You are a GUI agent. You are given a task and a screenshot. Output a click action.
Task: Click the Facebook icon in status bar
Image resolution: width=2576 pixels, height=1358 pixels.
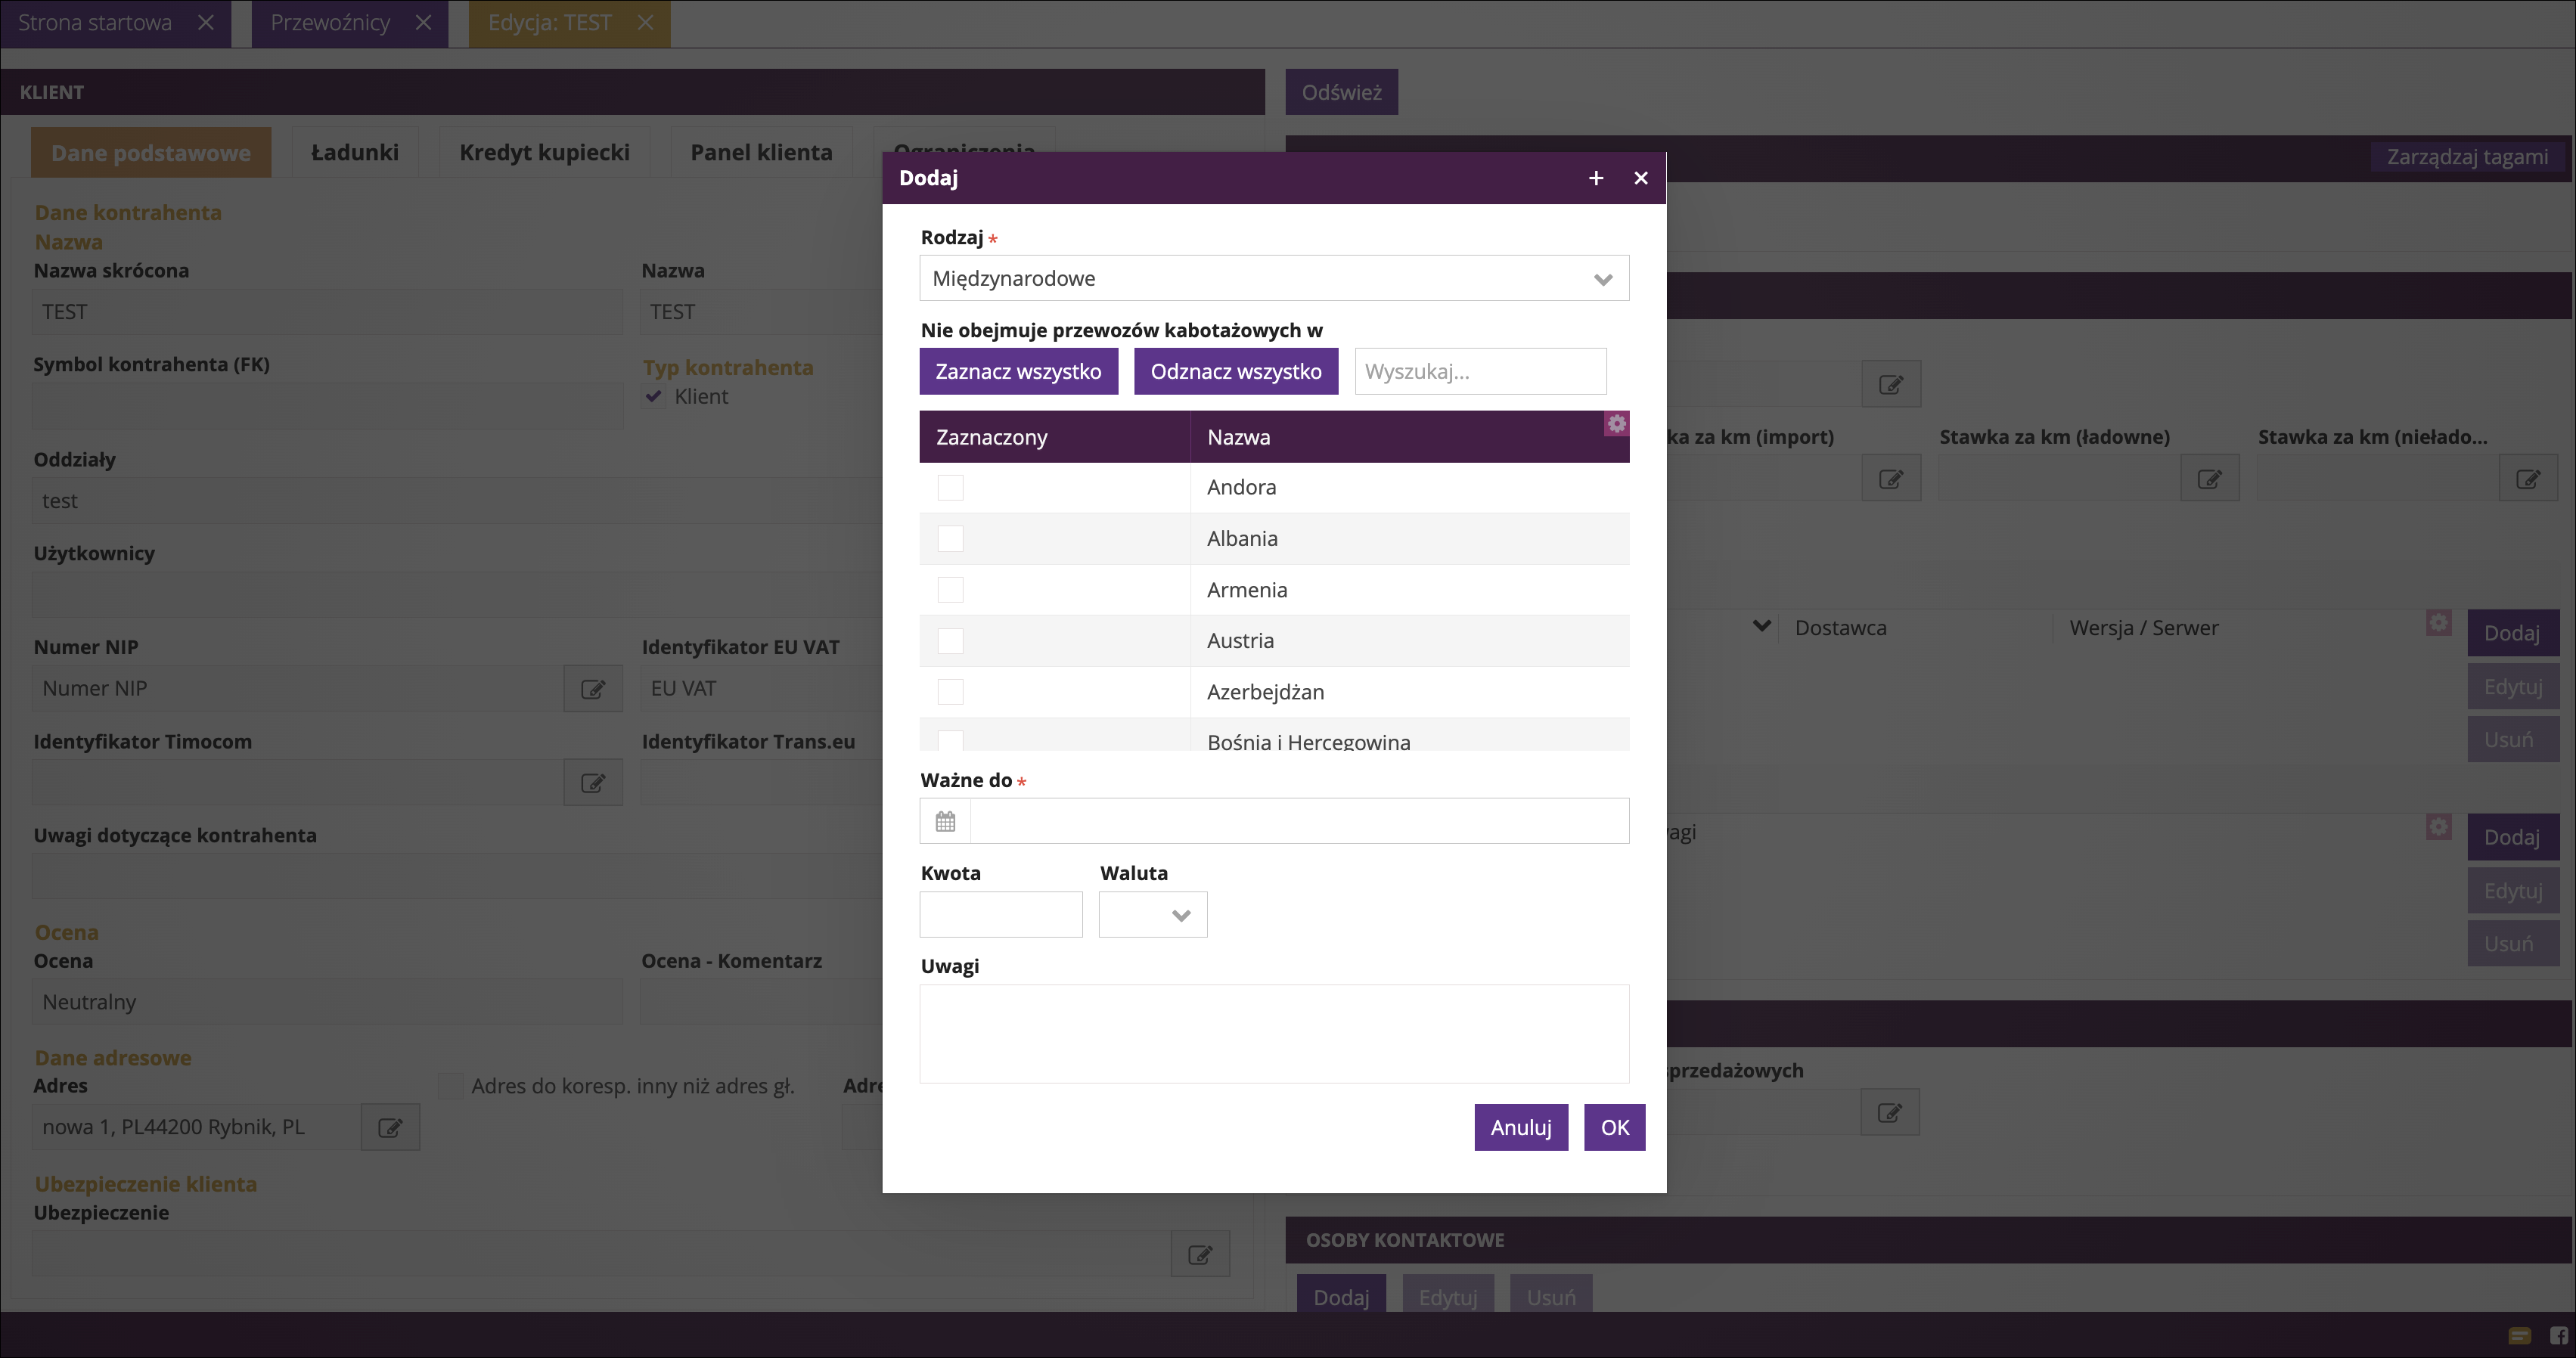(2559, 1336)
